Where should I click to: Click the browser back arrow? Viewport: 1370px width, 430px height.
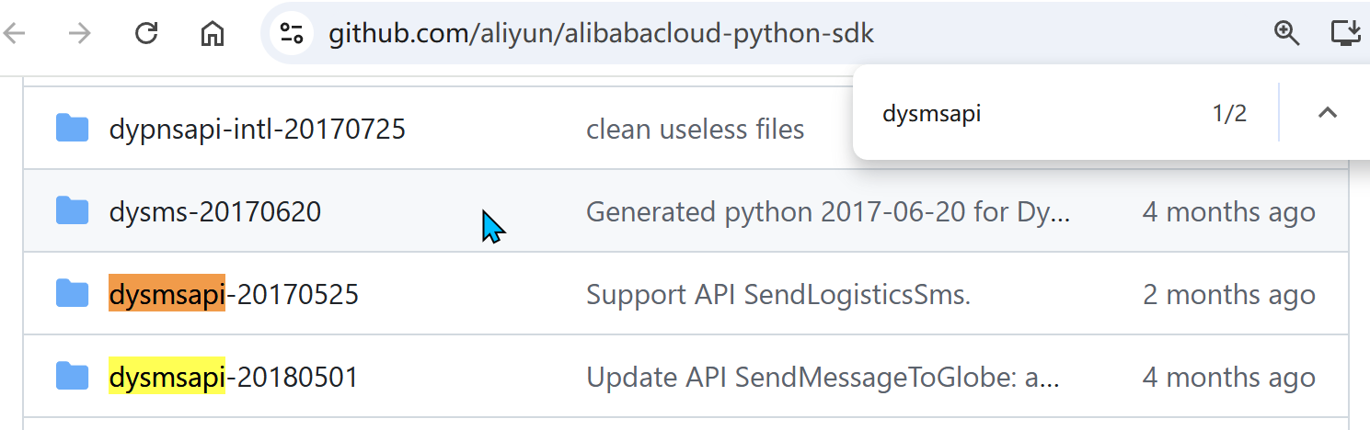coord(15,34)
